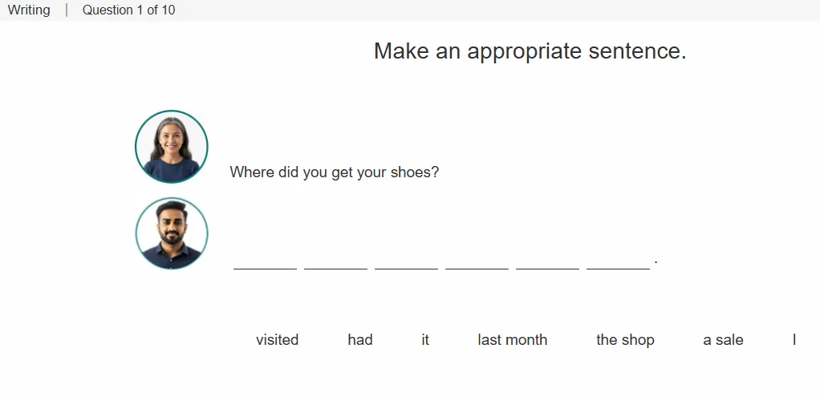Viewport: 820px width, 401px height.
Task: Click the woman's avatar photo
Action: 172,147
